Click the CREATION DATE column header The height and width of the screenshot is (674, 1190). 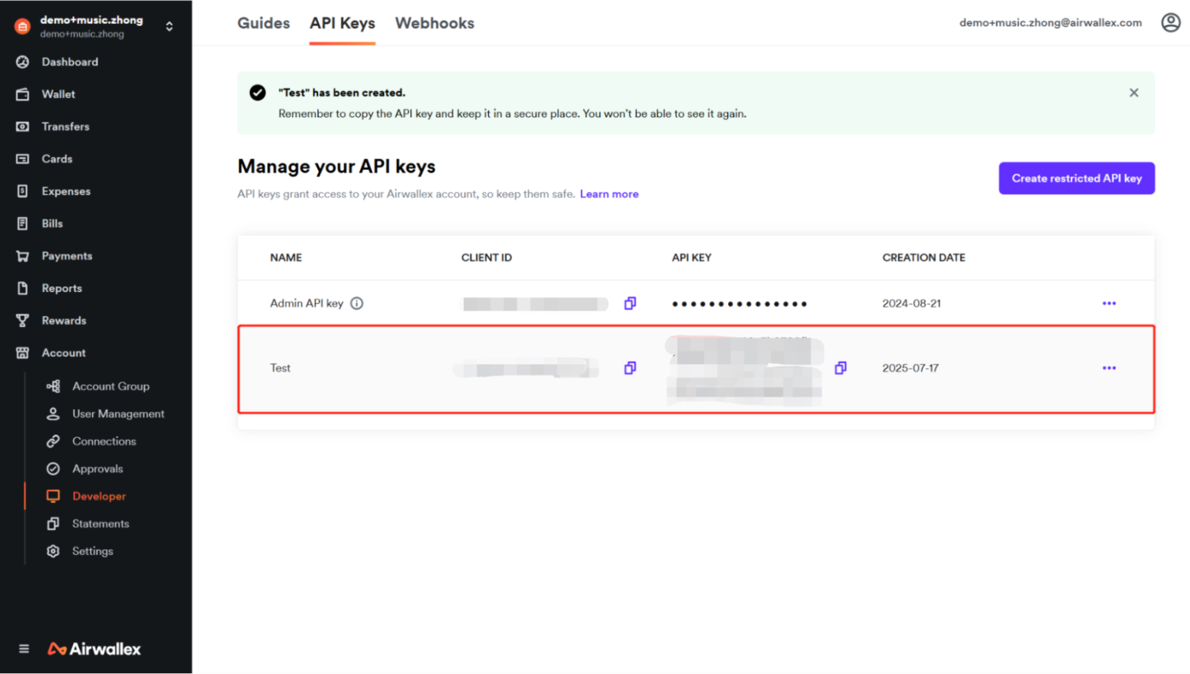(x=923, y=258)
